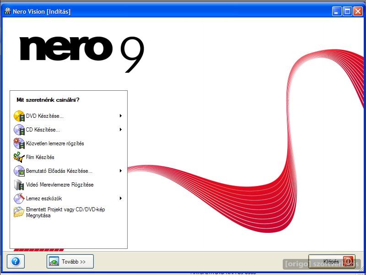Click the Nero Vision title bar icon
Screen dimensions: 366x275
click(8, 11)
